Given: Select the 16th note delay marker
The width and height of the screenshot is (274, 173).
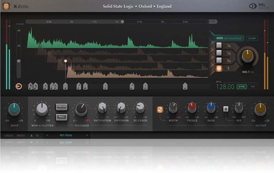Looking at the screenshot, I should click(x=36, y=86).
